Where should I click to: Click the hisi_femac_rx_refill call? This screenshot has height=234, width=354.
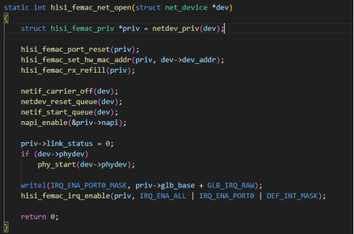63,71
